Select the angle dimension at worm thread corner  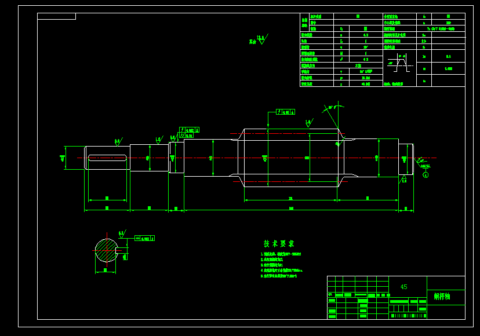point(333,108)
